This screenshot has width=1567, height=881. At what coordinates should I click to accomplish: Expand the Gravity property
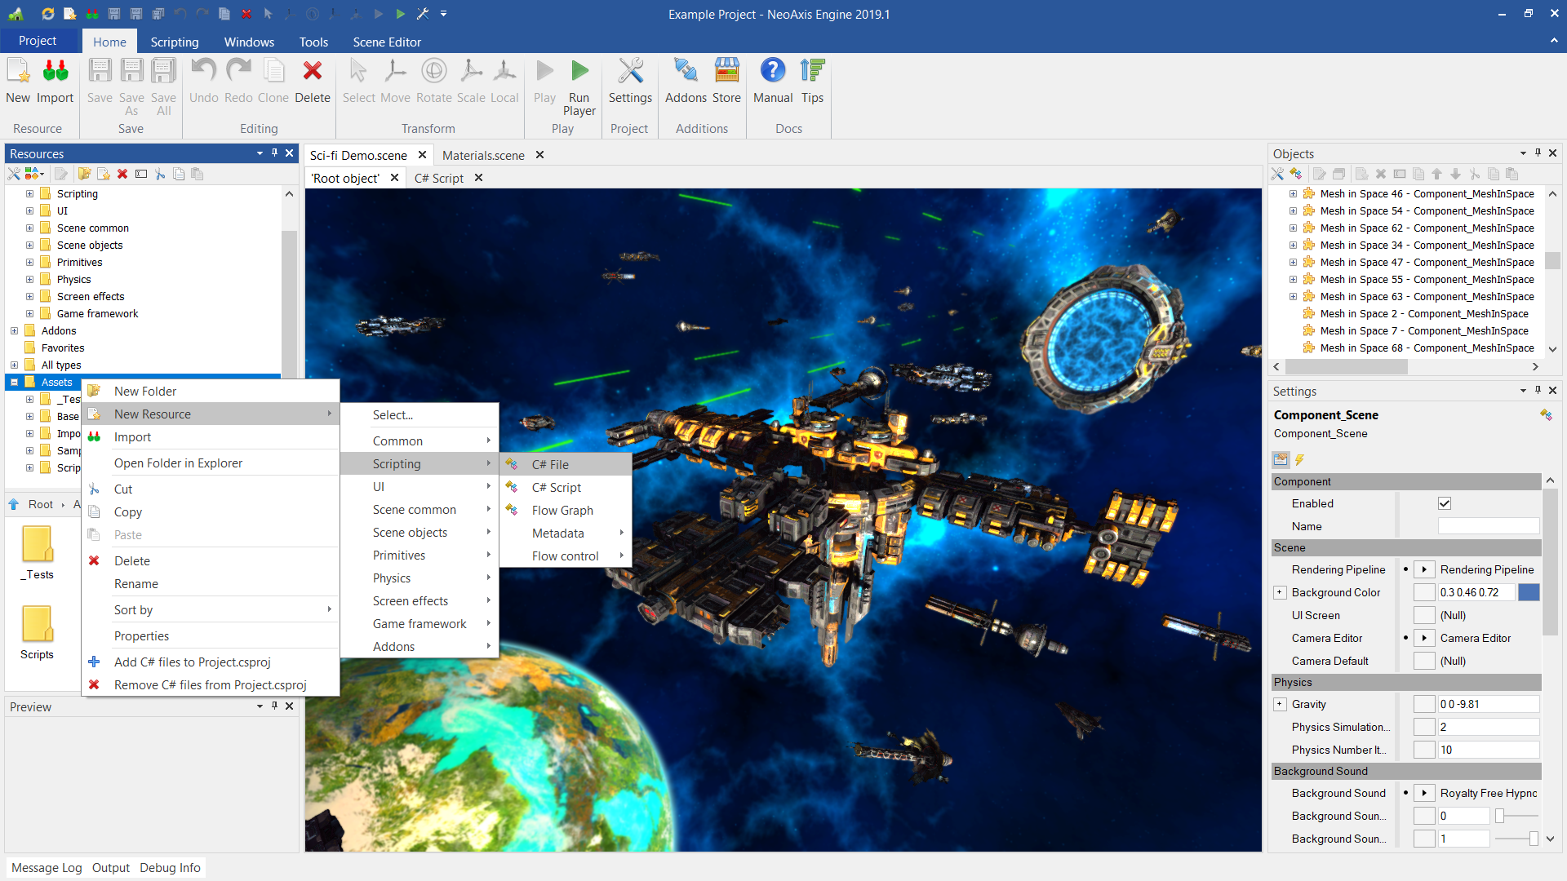pyautogui.click(x=1280, y=704)
